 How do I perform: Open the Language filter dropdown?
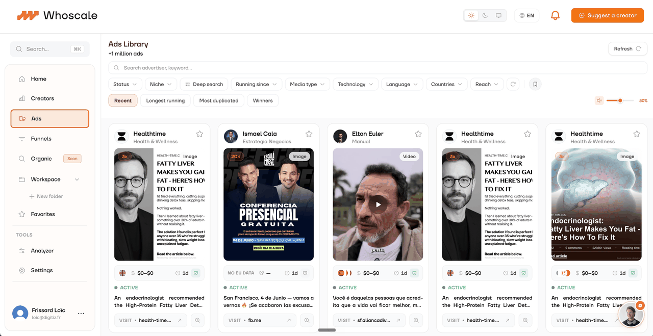(x=402, y=84)
